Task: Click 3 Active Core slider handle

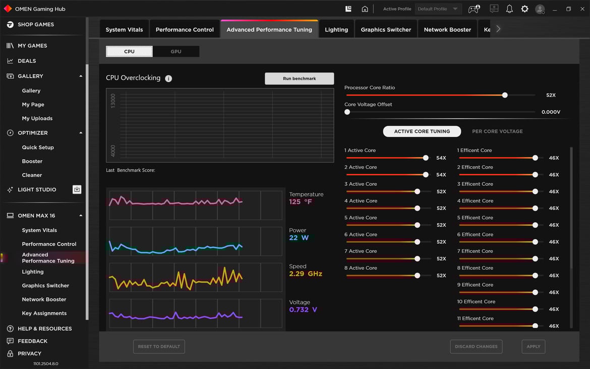Action: [418, 191]
